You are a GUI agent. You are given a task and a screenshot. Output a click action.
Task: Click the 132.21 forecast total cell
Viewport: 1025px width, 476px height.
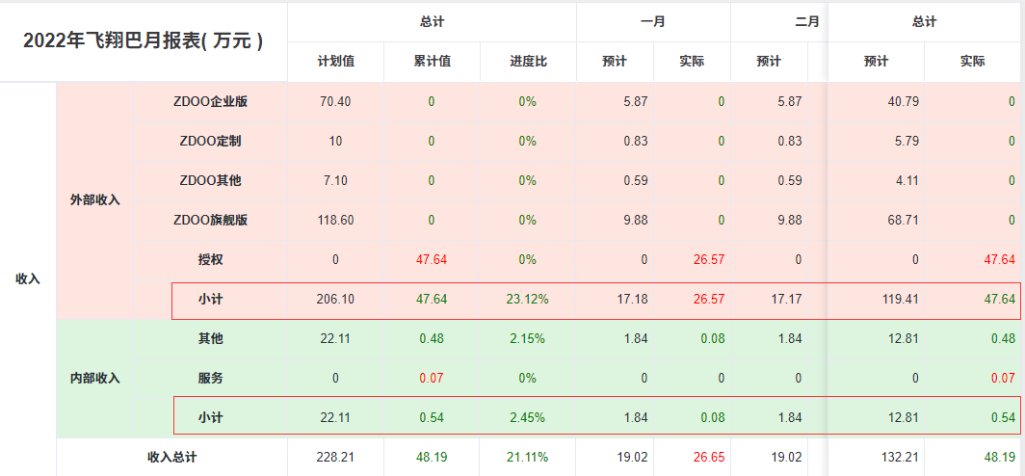(876, 457)
